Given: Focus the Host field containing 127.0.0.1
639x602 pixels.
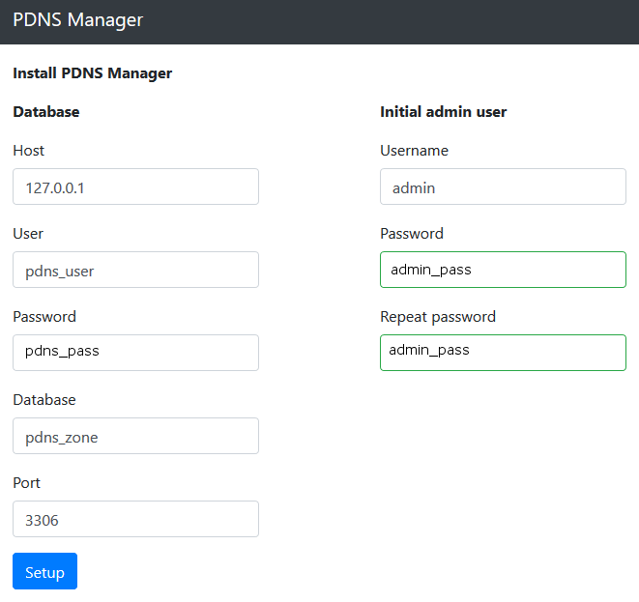Looking at the screenshot, I should pyautogui.click(x=135, y=186).
